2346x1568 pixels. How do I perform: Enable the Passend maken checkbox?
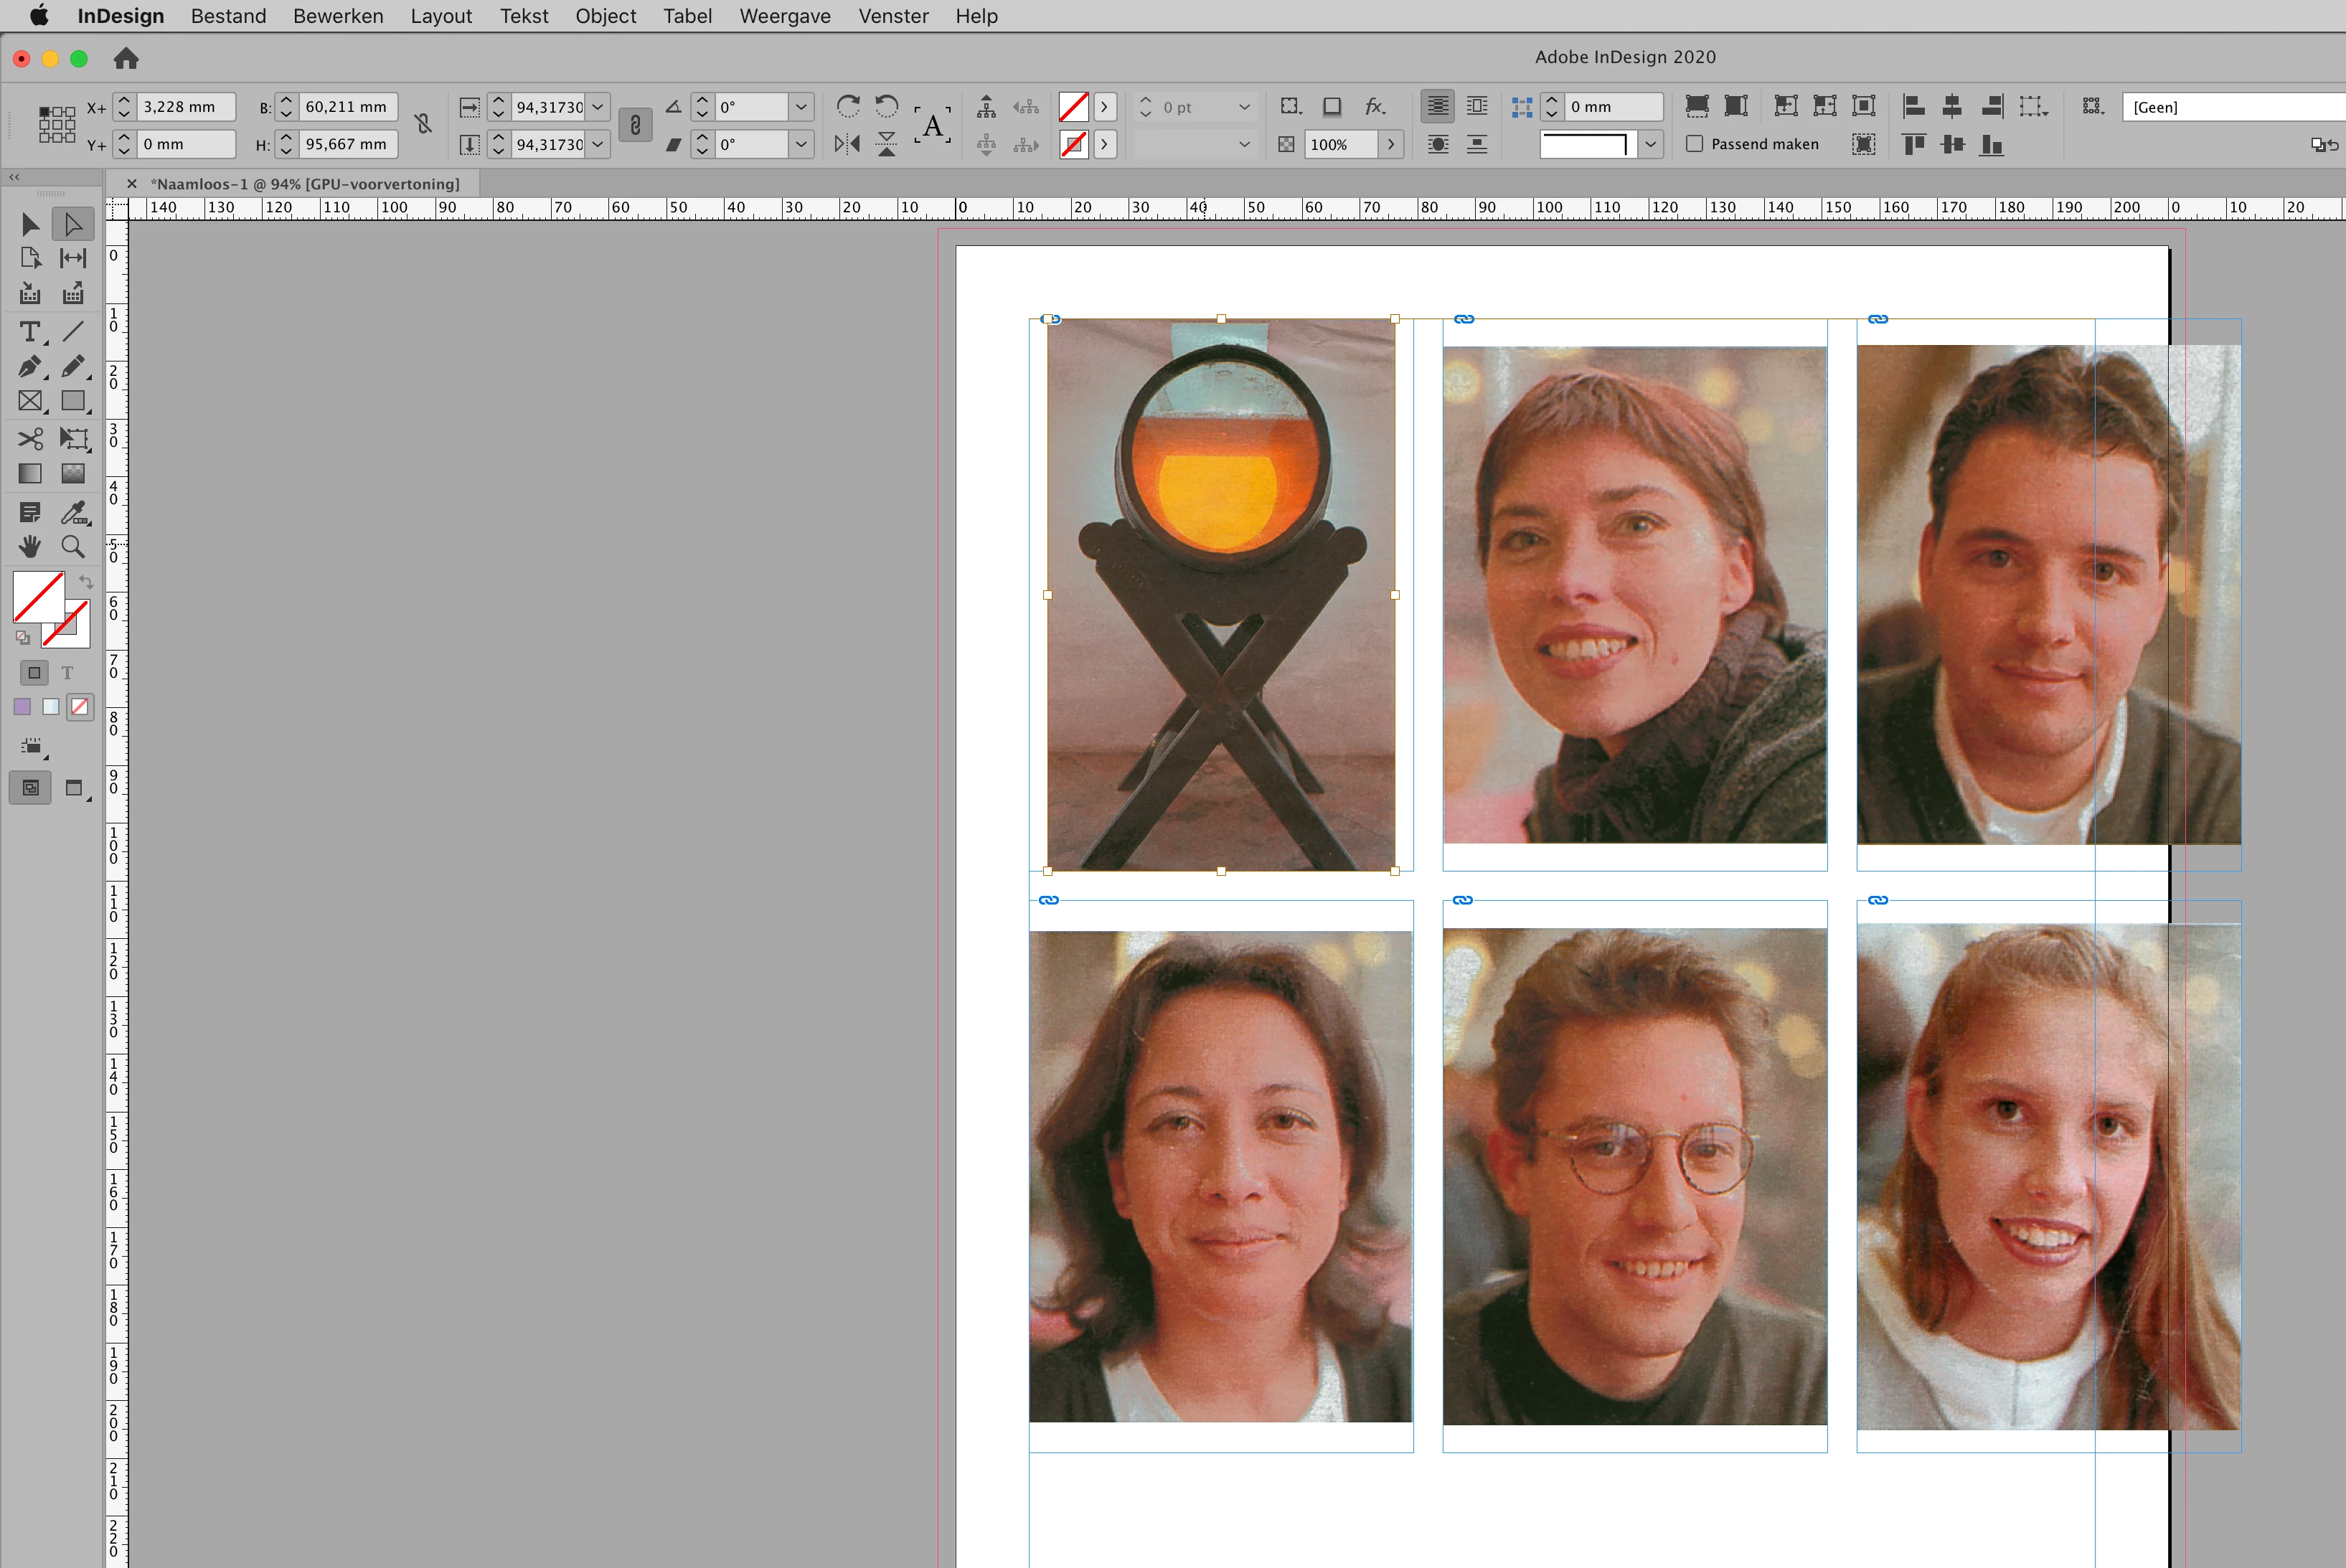(1694, 144)
